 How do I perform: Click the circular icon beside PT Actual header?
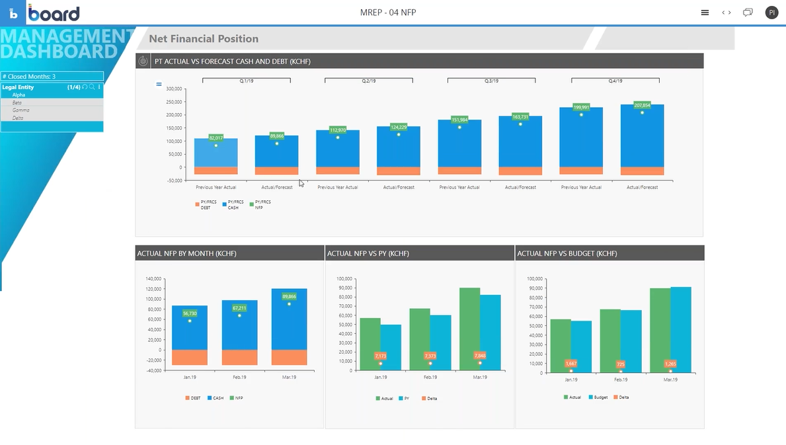pyautogui.click(x=143, y=61)
